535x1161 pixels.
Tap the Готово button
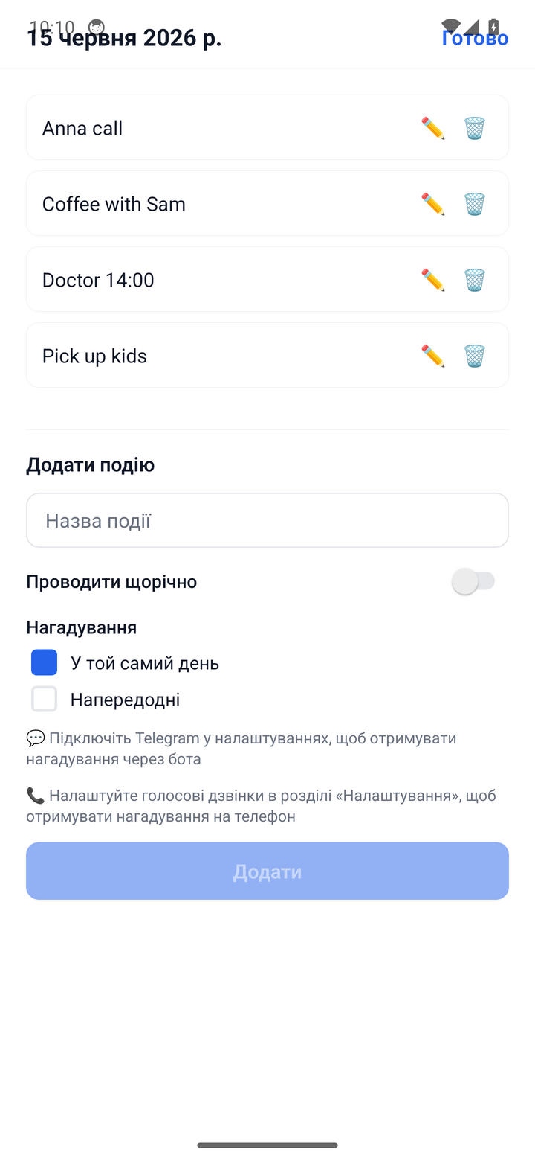[x=475, y=38]
